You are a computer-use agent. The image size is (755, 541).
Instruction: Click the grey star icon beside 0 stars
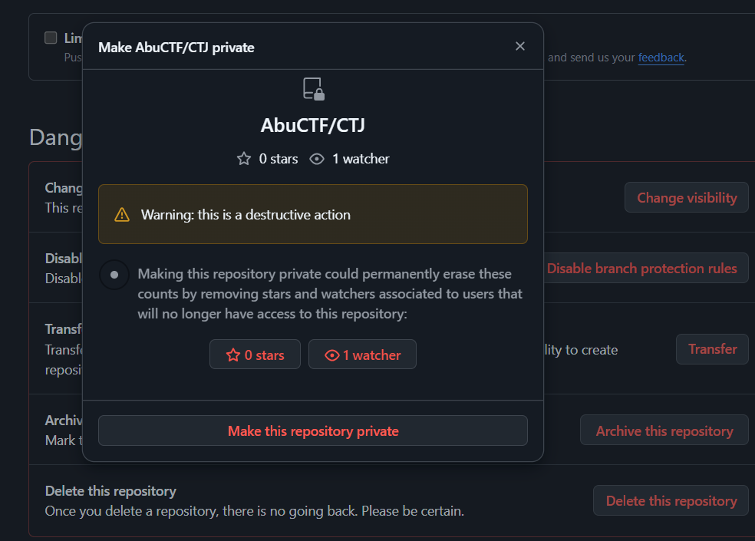pyautogui.click(x=244, y=159)
